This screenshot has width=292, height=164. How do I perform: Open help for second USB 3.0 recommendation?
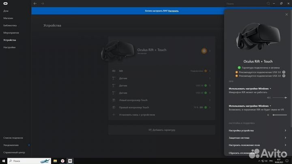point(283,76)
